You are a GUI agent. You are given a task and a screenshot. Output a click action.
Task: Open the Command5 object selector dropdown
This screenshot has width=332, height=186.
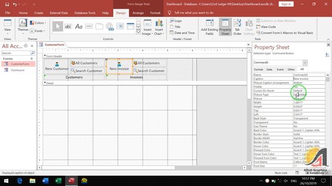(305, 63)
